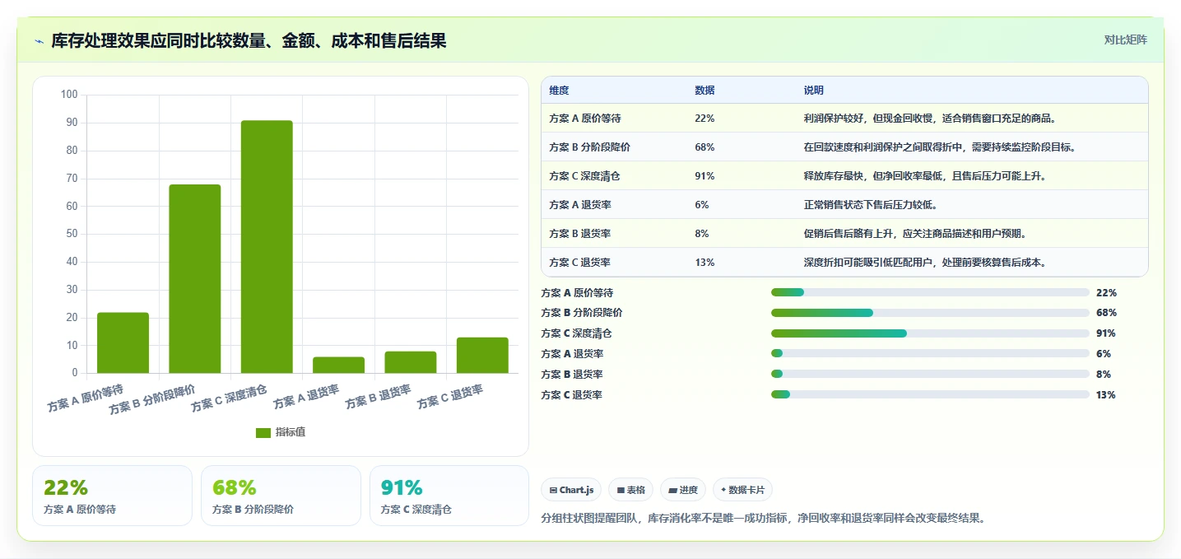Toggle the 指标值 legend item in the chart
Screen dimensions: 1181x559
coord(281,432)
